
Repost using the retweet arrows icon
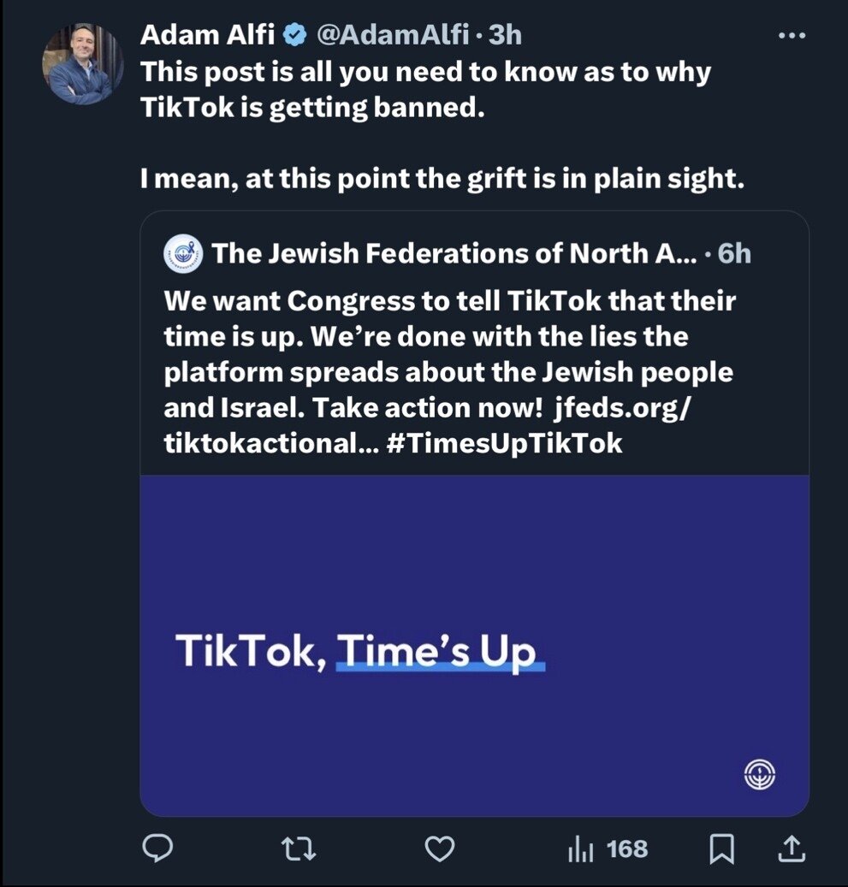pos(297,849)
